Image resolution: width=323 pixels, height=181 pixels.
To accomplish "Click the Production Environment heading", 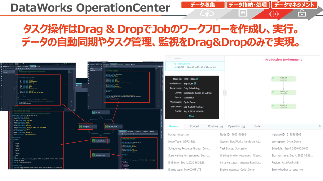I will [x=283, y=60].
